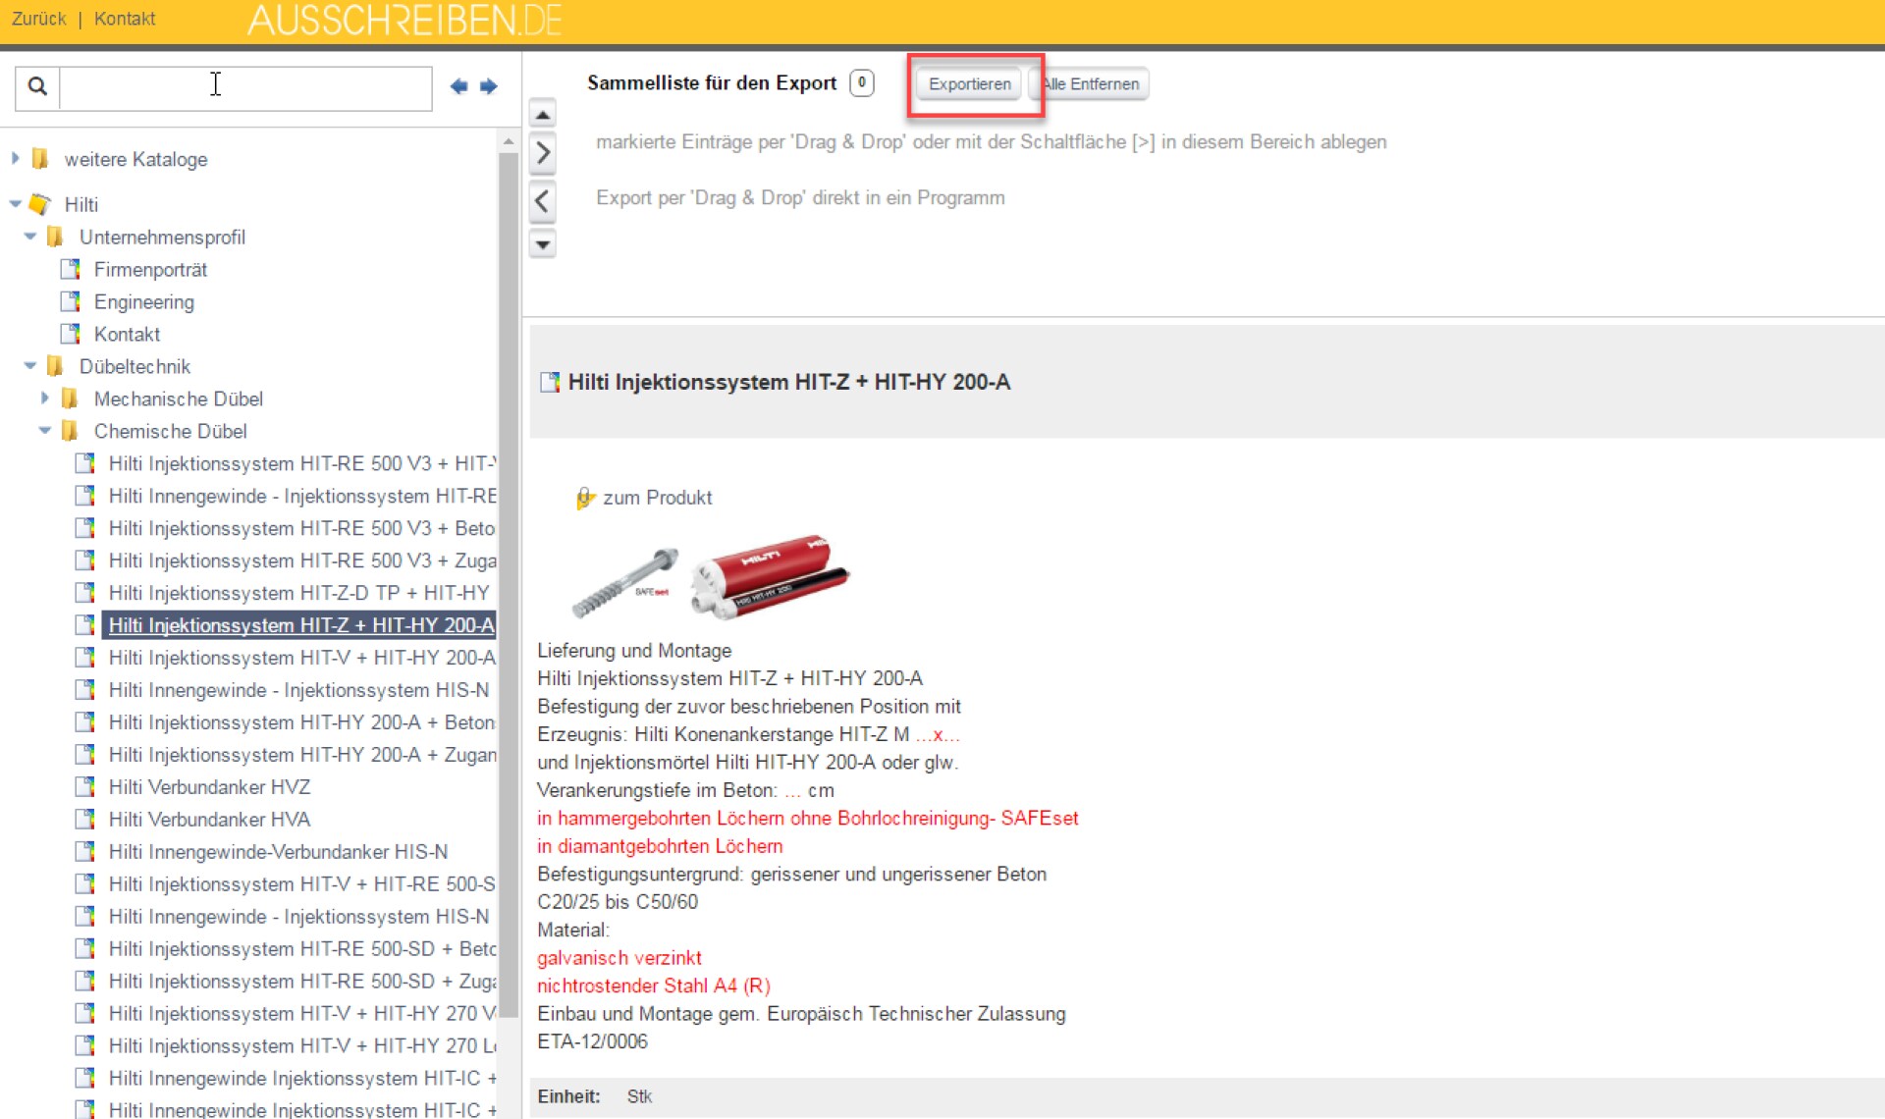The height and width of the screenshot is (1119, 1885).
Task: Click the blue forward navigation arrow
Action: click(489, 86)
